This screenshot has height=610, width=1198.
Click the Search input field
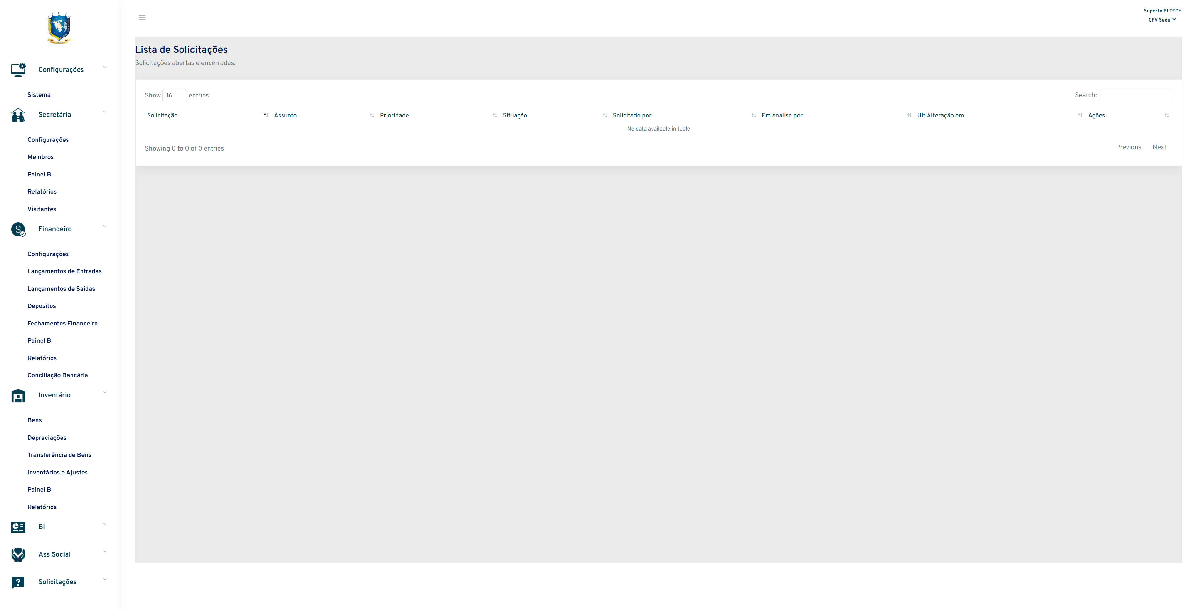pos(1135,95)
